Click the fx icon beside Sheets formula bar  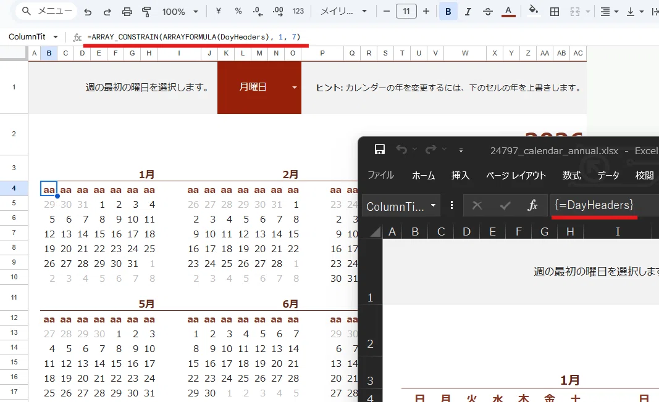[x=77, y=38]
